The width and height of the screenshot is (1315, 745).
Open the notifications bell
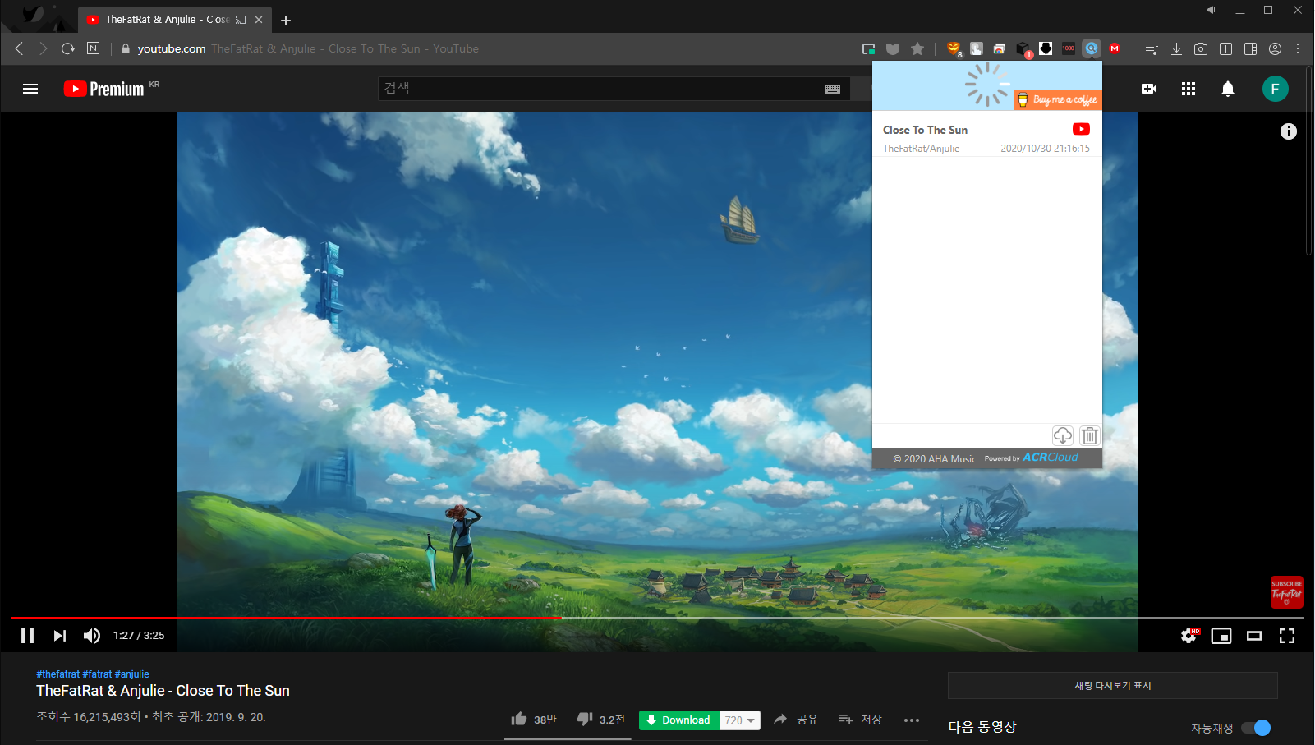[1228, 89]
